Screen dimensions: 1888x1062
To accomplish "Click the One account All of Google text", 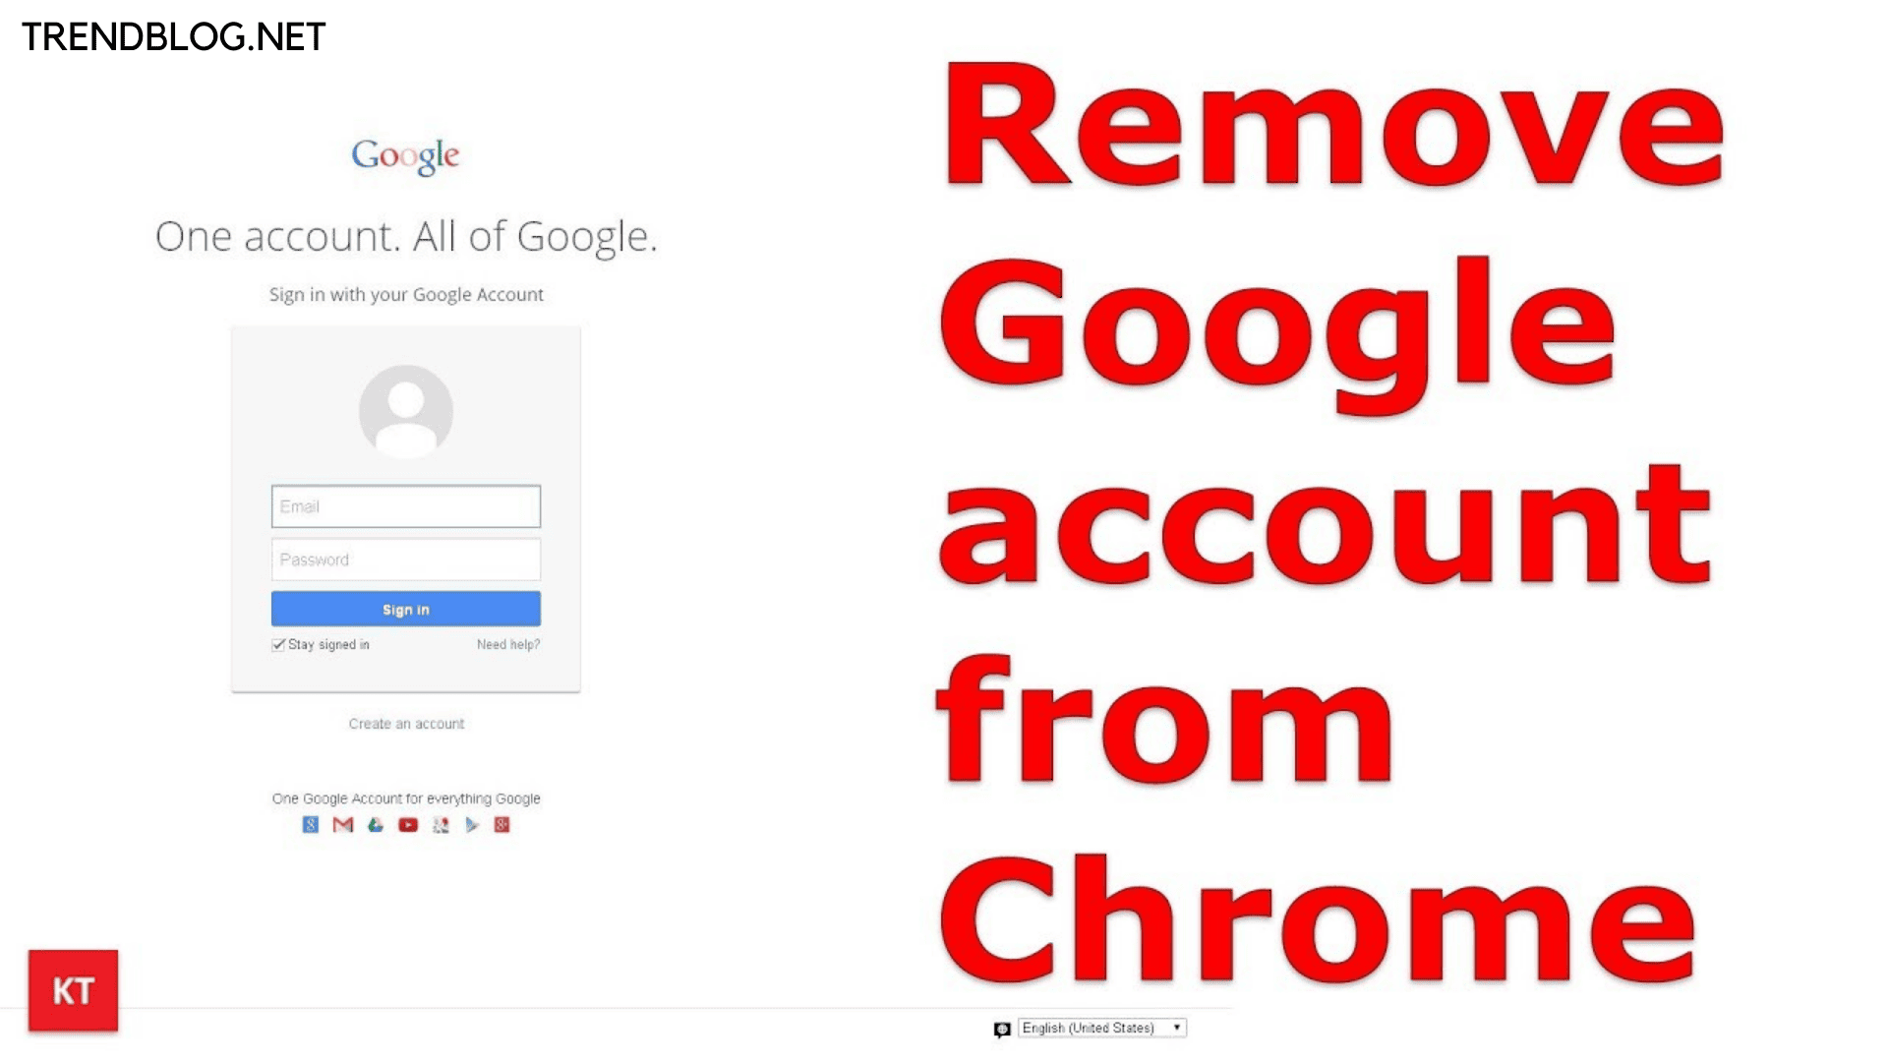I will (406, 235).
